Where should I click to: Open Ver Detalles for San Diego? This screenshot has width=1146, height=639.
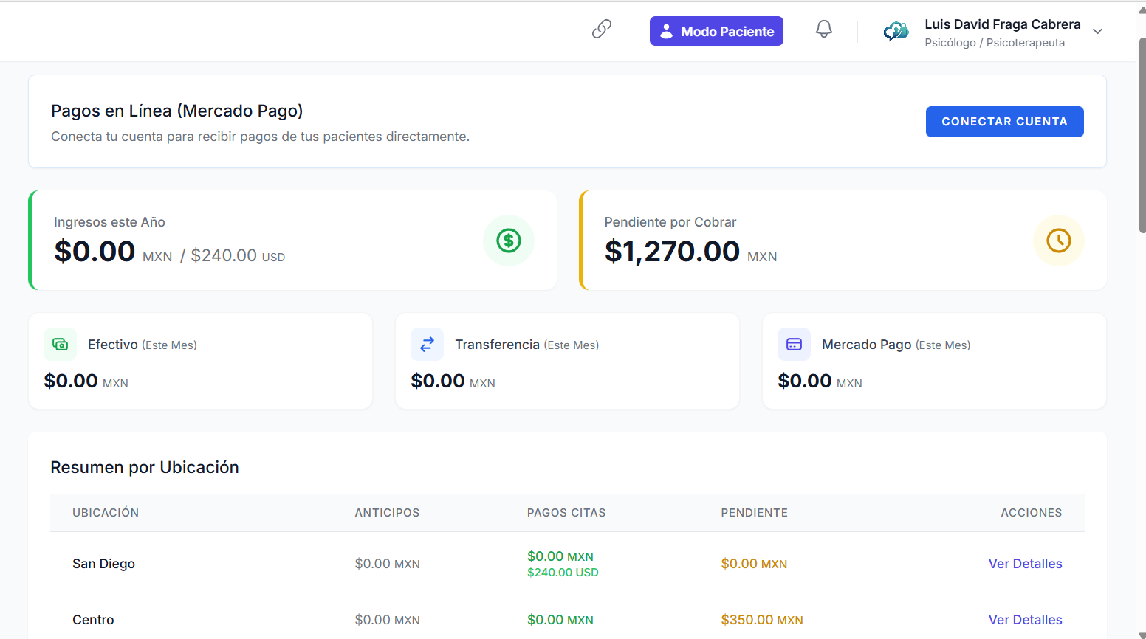click(x=1025, y=564)
